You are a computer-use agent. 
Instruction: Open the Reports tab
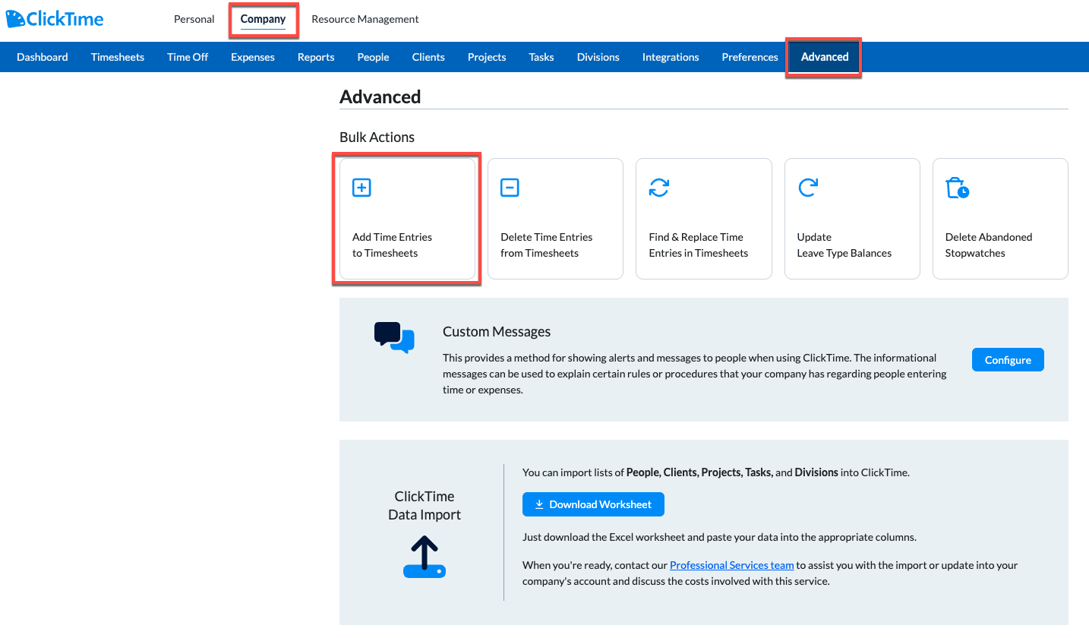click(316, 57)
